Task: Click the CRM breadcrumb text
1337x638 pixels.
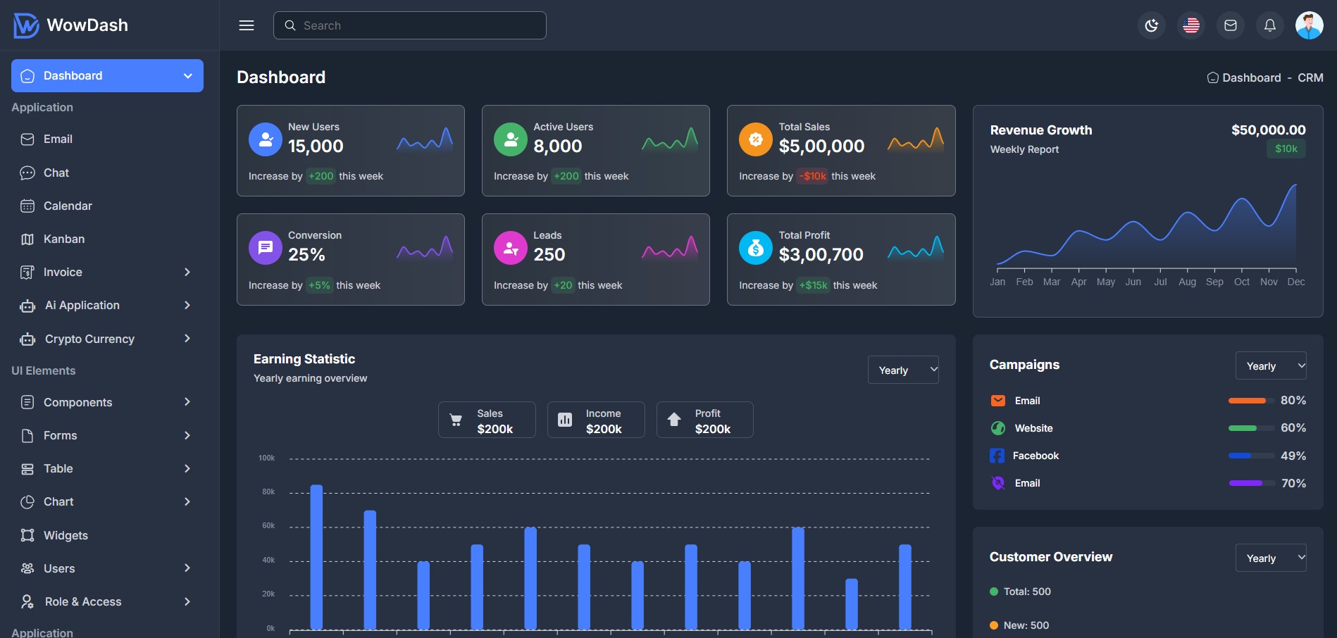Action: coord(1310,77)
